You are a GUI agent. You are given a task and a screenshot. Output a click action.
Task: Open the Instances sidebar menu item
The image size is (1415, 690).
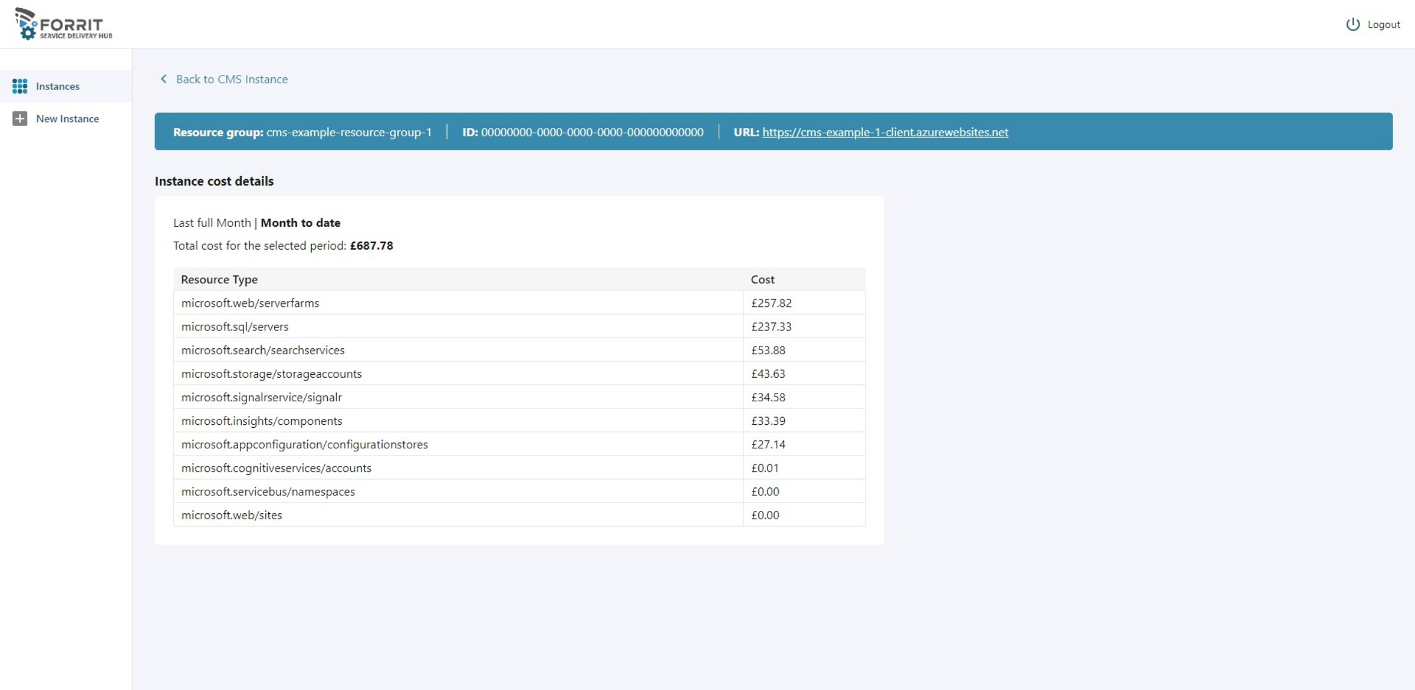[58, 86]
